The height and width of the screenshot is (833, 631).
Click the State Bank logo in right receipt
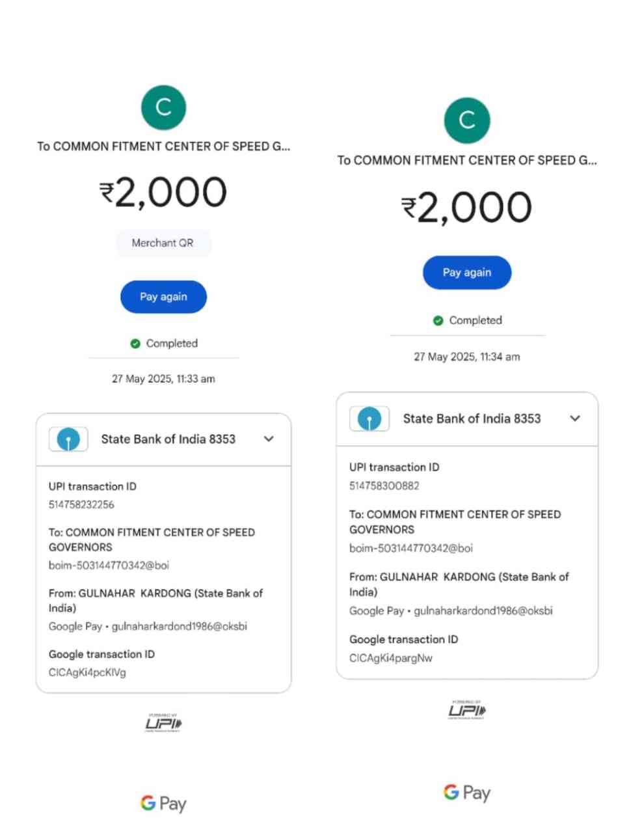[x=369, y=418]
